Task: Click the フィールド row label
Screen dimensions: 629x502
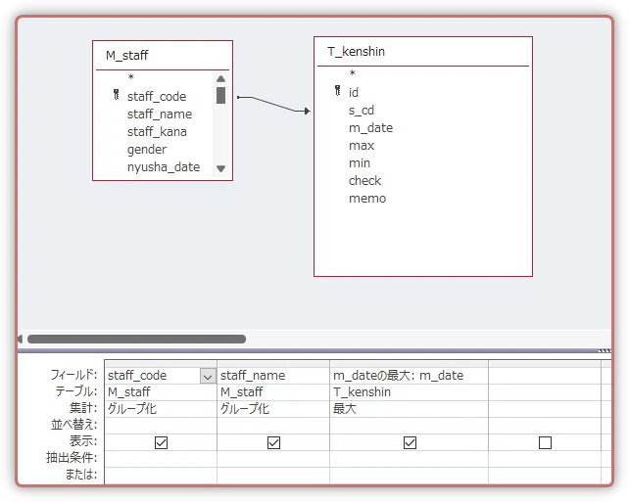Action: [73, 375]
